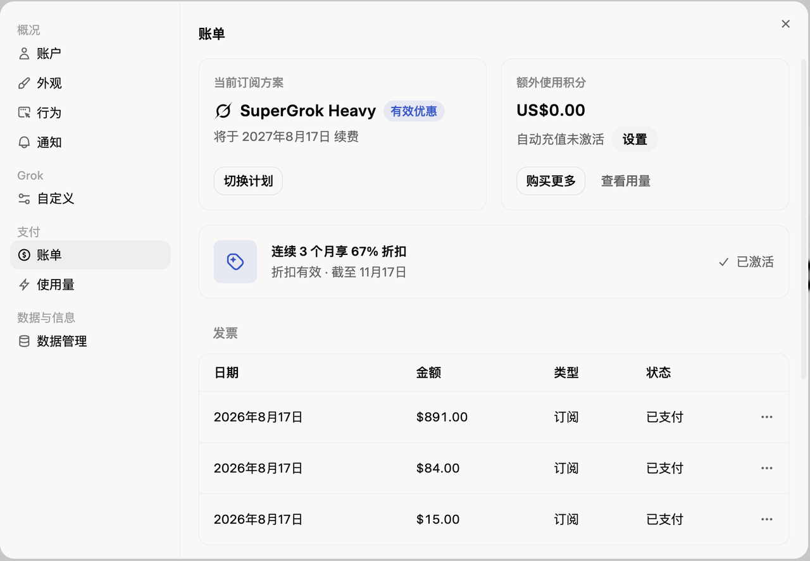
Task: Click the $15.00 invoice amount
Action: [x=438, y=519]
